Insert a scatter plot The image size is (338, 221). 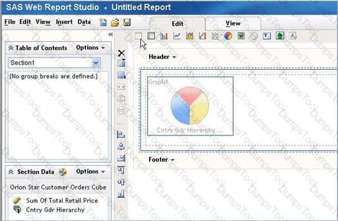click(x=216, y=36)
